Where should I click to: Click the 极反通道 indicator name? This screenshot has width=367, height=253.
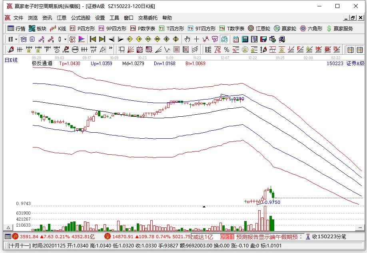42,63
